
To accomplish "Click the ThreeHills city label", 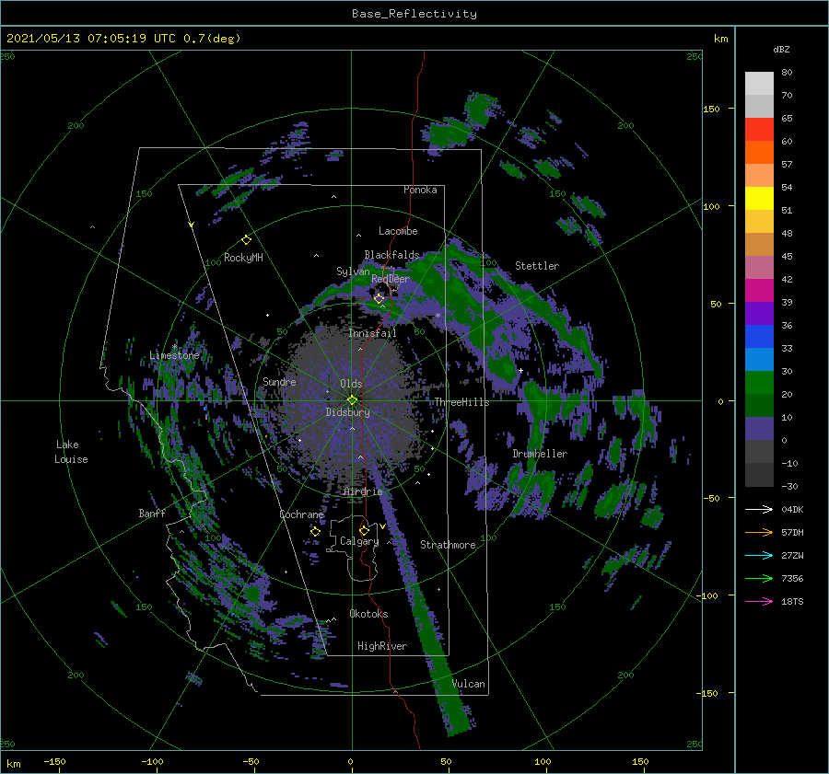I will (x=462, y=402).
